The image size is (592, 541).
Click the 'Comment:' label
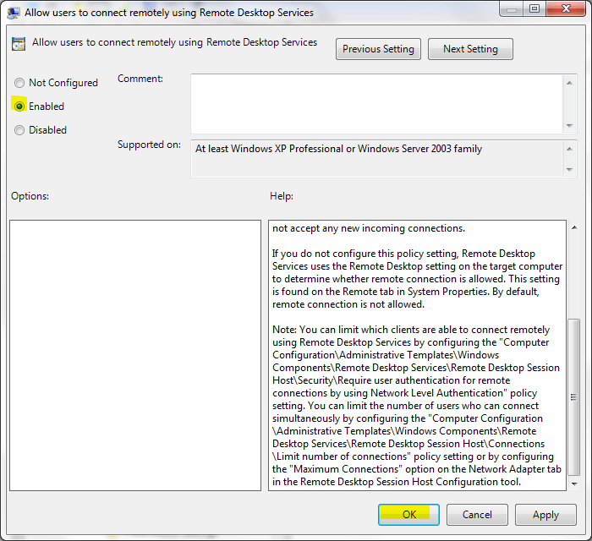point(140,79)
